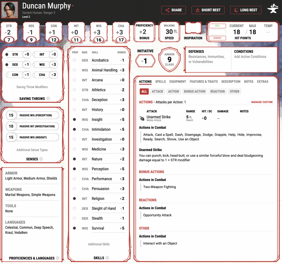This screenshot has height=264, width=282.
Task: Click the Unarmed Strike fist icon
Action: coord(142,118)
